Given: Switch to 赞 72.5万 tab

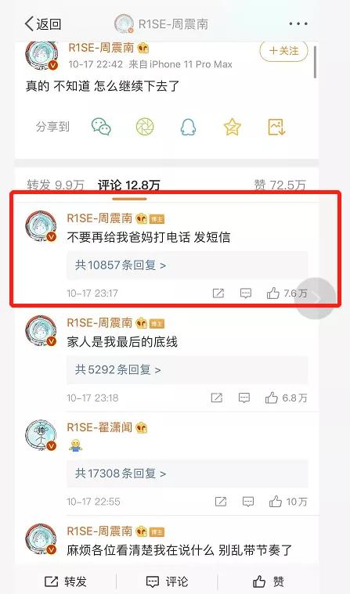Looking at the screenshot, I should tap(280, 185).
